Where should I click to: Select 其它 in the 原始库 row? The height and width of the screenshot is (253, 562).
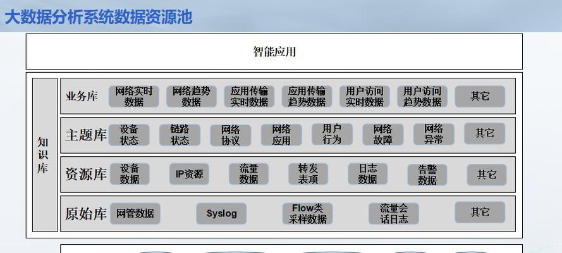480,212
